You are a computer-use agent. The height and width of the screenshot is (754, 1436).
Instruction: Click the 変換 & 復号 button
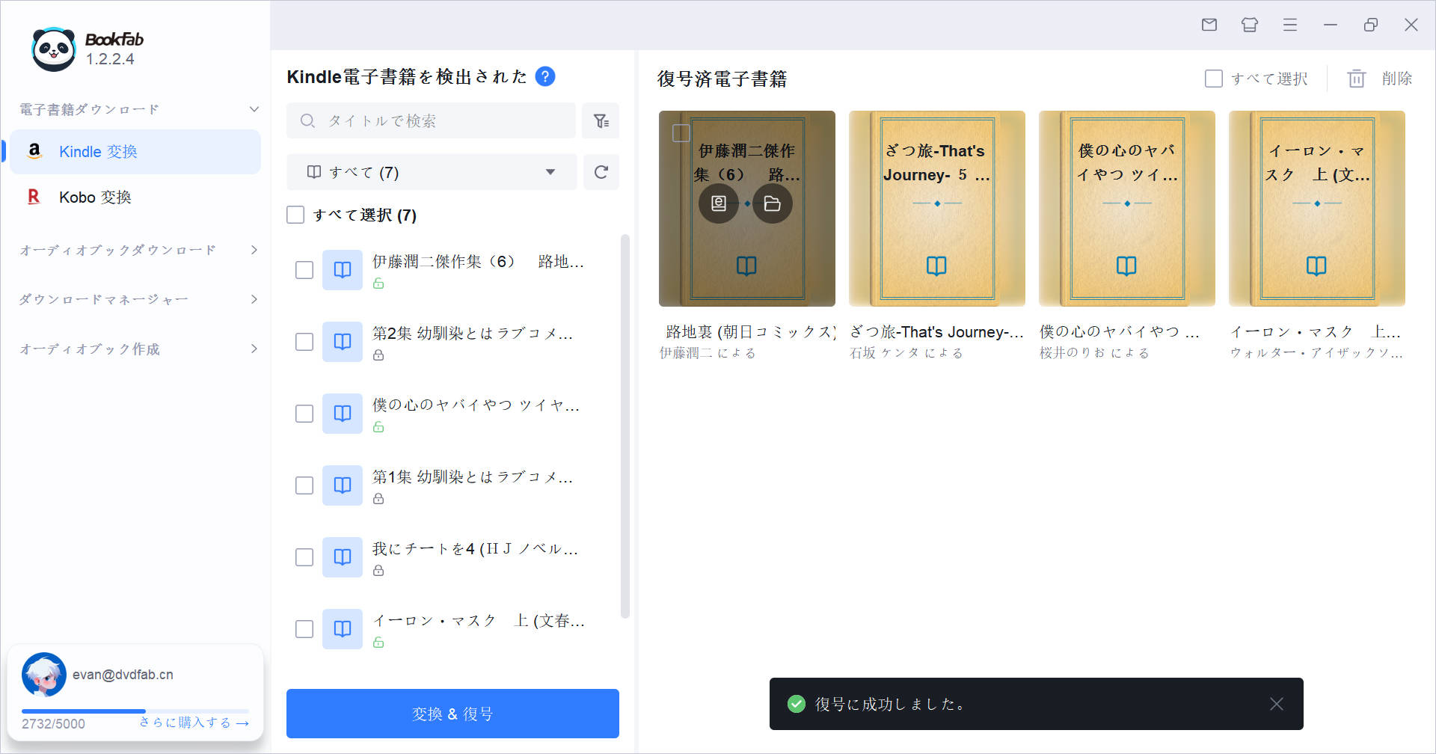(x=452, y=713)
